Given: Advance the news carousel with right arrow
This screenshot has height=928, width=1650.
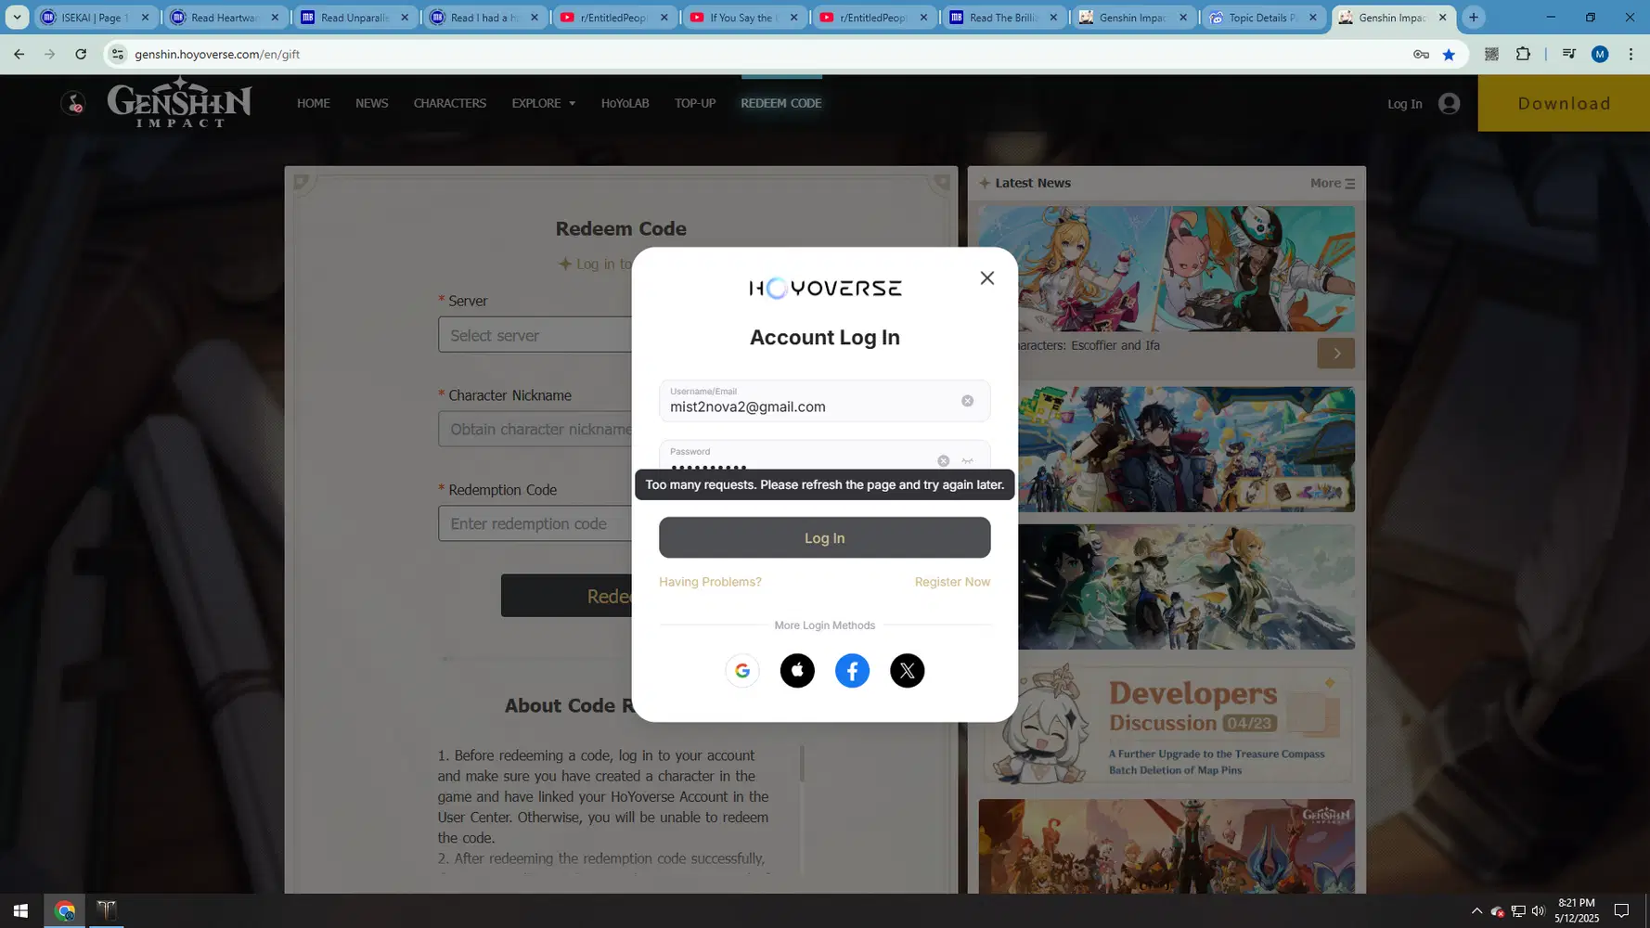Looking at the screenshot, I should click(1335, 354).
